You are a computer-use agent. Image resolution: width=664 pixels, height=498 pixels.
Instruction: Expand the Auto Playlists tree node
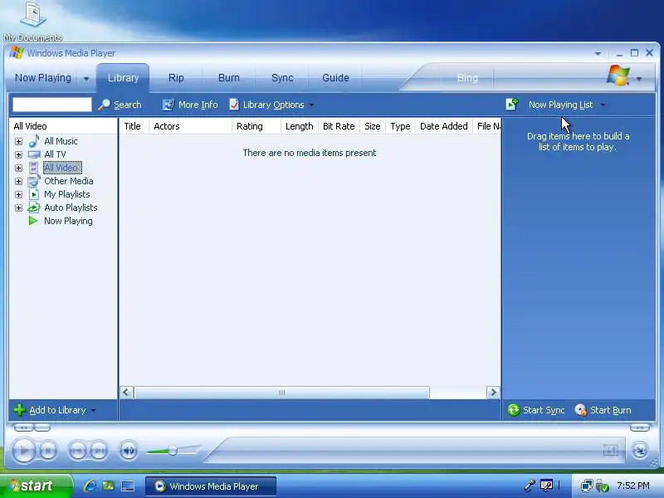[18, 207]
